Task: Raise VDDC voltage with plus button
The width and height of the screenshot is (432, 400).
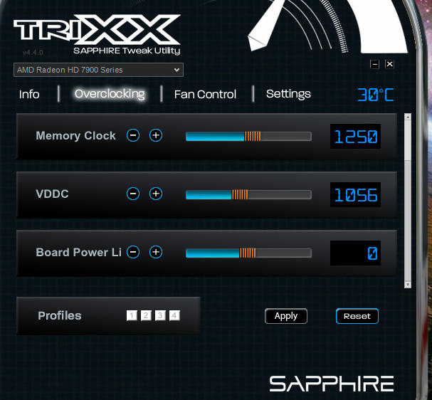Action: coord(156,194)
